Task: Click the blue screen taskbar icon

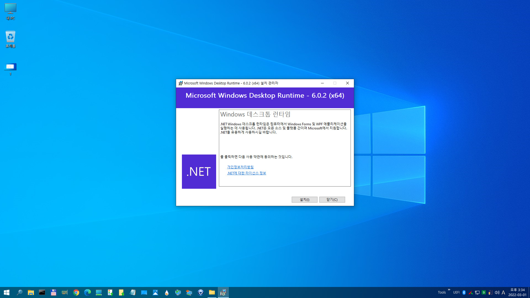Action: [144, 292]
